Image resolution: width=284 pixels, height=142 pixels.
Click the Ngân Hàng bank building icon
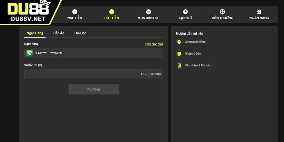[x=259, y=12]
